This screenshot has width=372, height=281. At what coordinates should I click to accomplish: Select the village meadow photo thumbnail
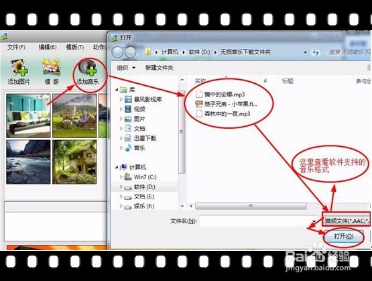click(74, 115)
